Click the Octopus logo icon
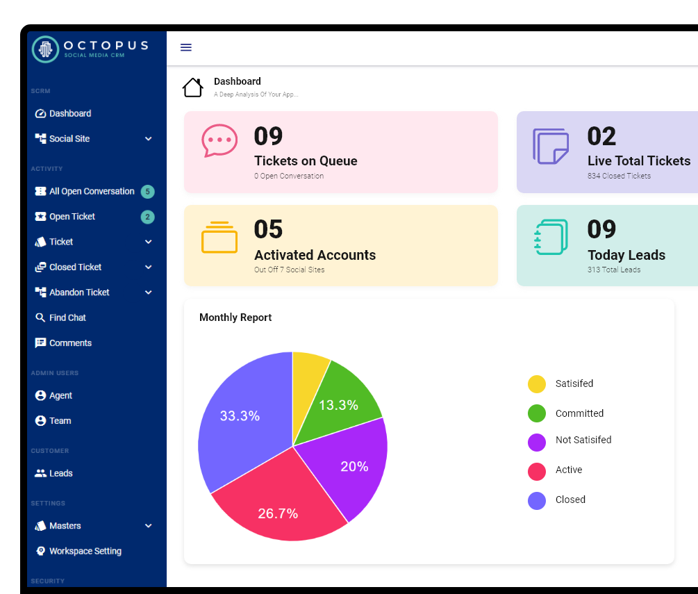Screen dimensions: 698x594 pyautogui.click(x=46, y=49)
